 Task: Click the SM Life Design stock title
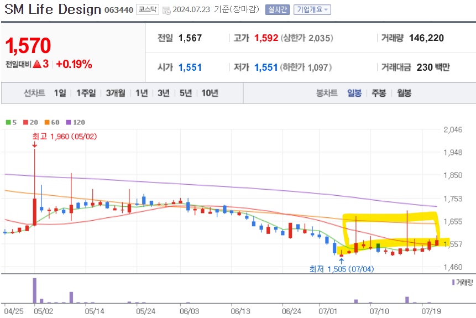click(x=53, y=9)
